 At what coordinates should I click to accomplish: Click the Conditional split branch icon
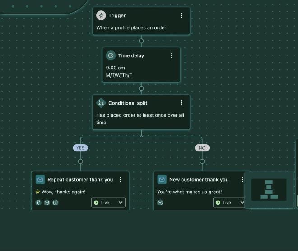coord(101,103)
